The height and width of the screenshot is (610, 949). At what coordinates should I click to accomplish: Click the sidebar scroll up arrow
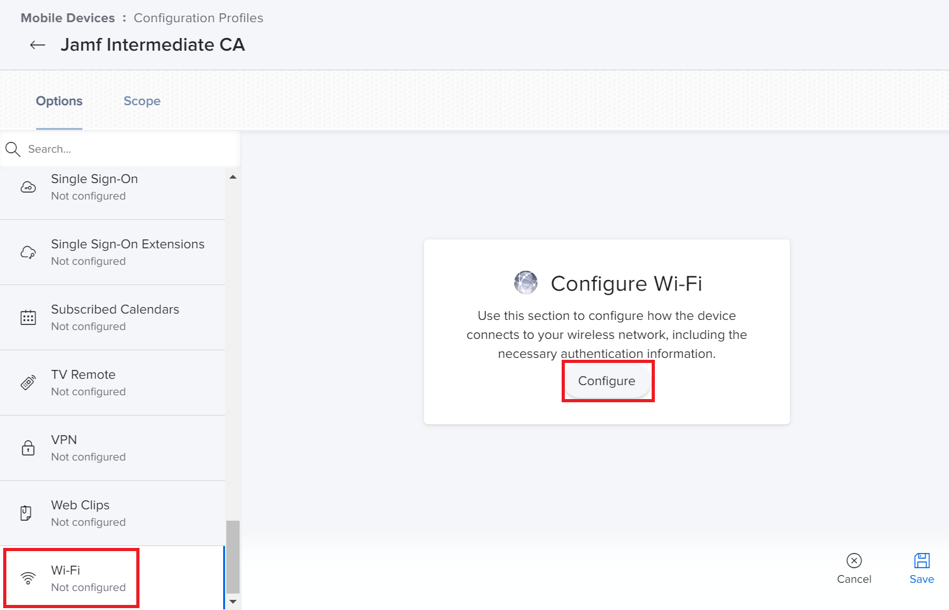click(233, 177)
